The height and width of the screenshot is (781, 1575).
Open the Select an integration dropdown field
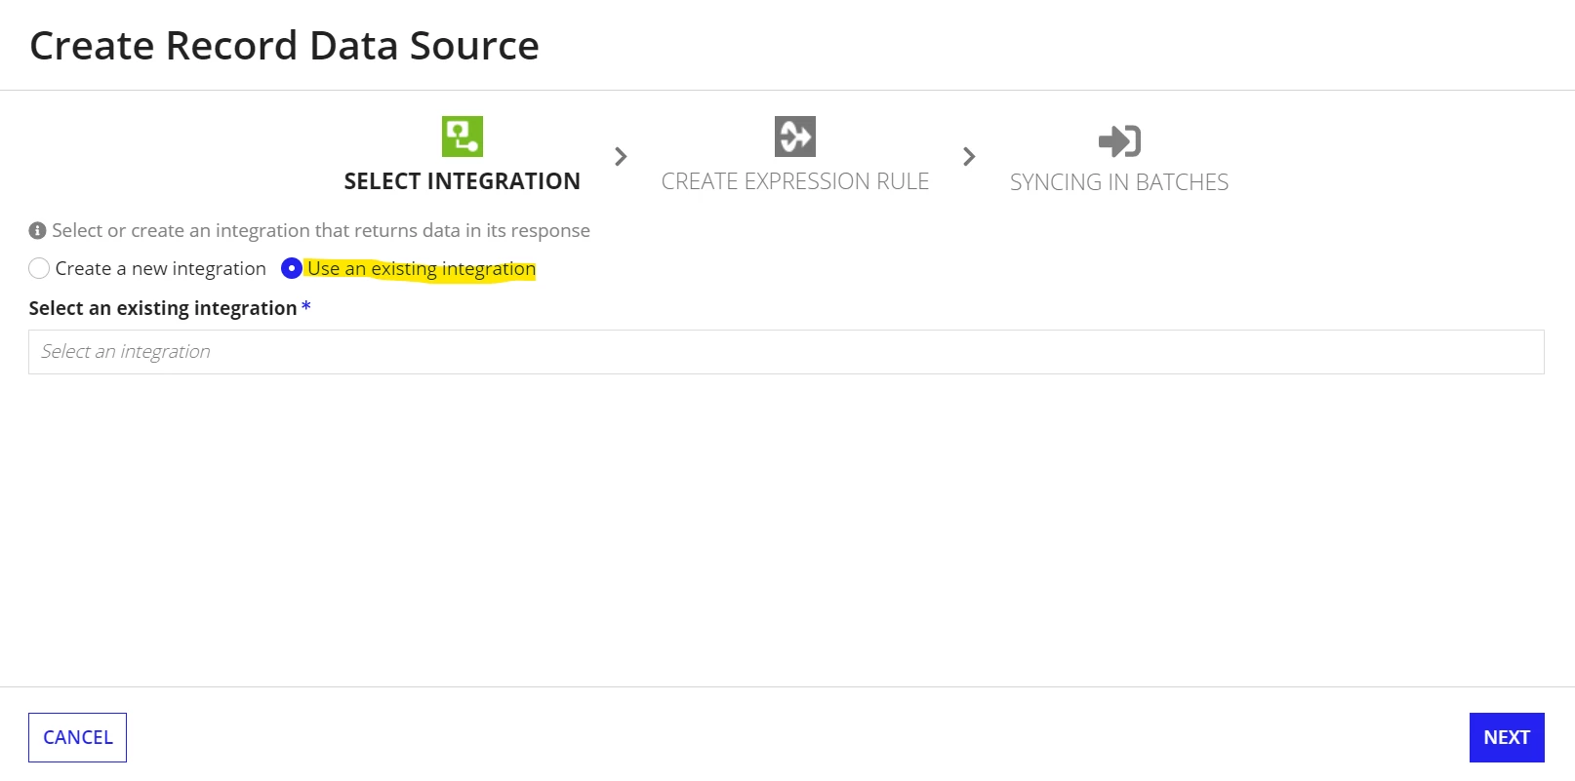click(787, 352)
